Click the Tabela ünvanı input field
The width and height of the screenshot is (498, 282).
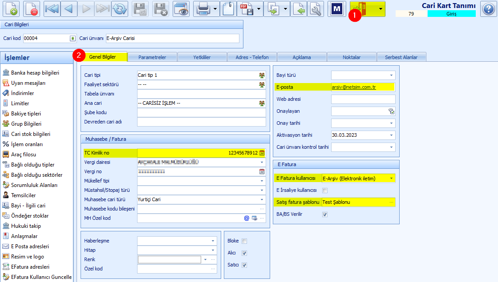coord(201,94)
